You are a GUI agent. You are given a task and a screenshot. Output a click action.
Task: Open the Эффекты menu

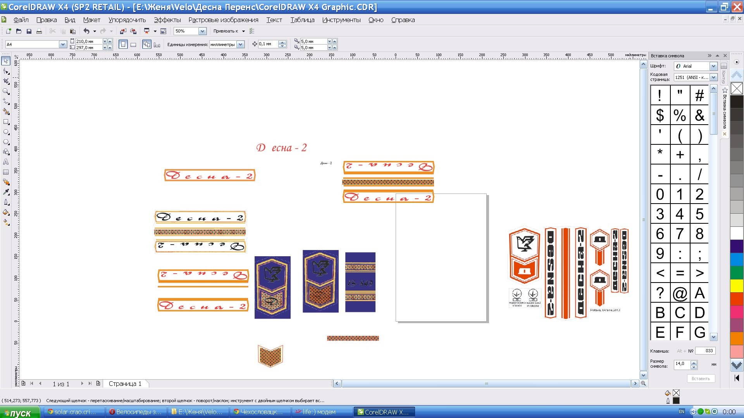click(167, 20)
